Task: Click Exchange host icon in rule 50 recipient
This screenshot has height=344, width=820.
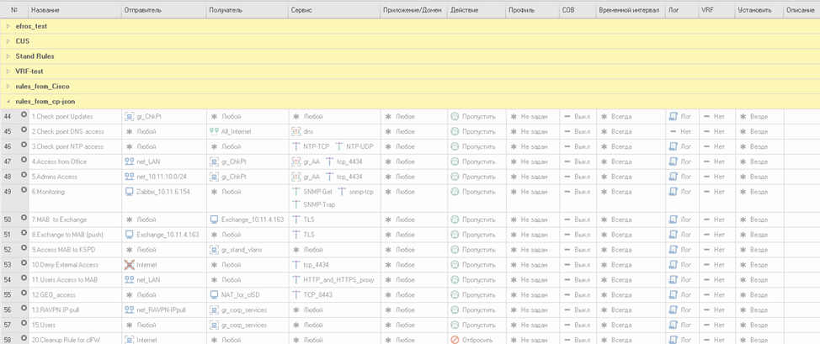Action: (x=213, y=220)
